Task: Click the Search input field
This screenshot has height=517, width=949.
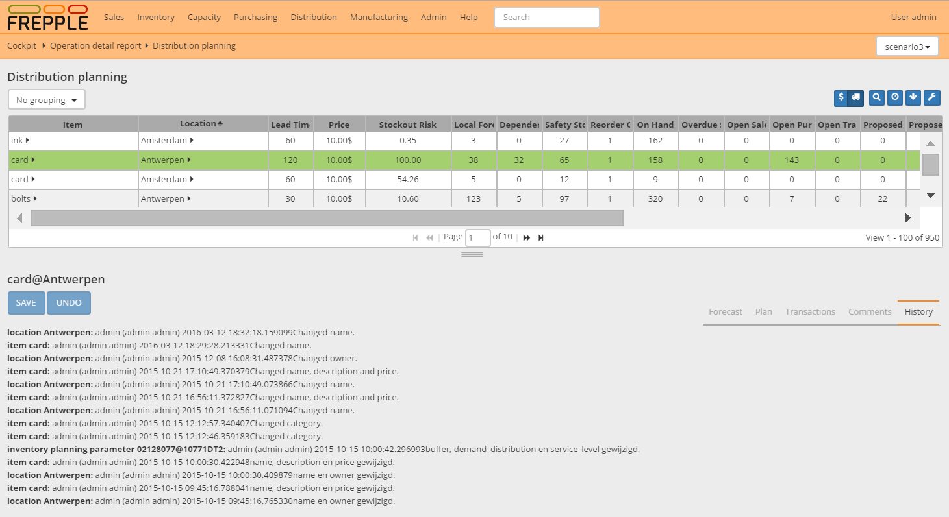Action: point(546,18)
